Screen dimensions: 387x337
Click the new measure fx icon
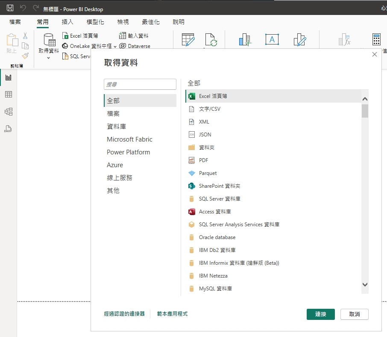[345, 40]
